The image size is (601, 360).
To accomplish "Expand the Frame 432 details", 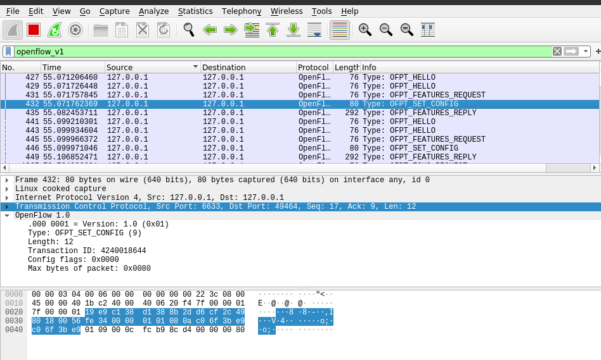I will click(x=7, y=180).
